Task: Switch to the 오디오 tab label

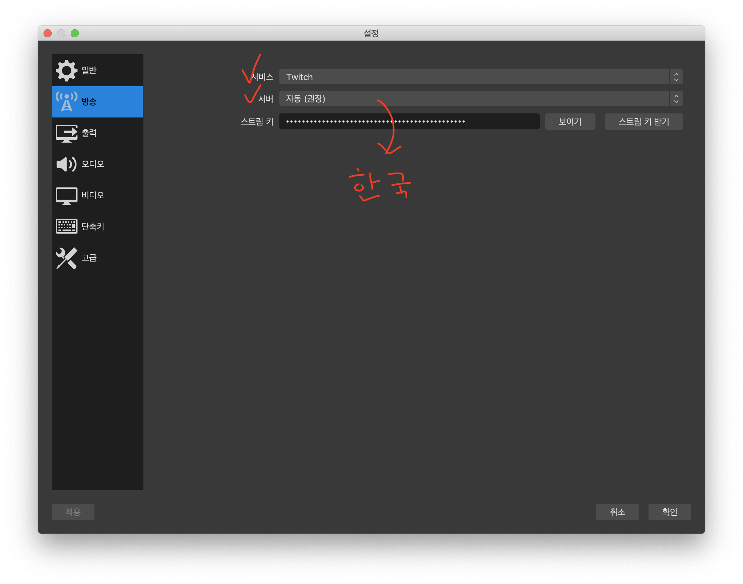Action: [x=93, y=164]
